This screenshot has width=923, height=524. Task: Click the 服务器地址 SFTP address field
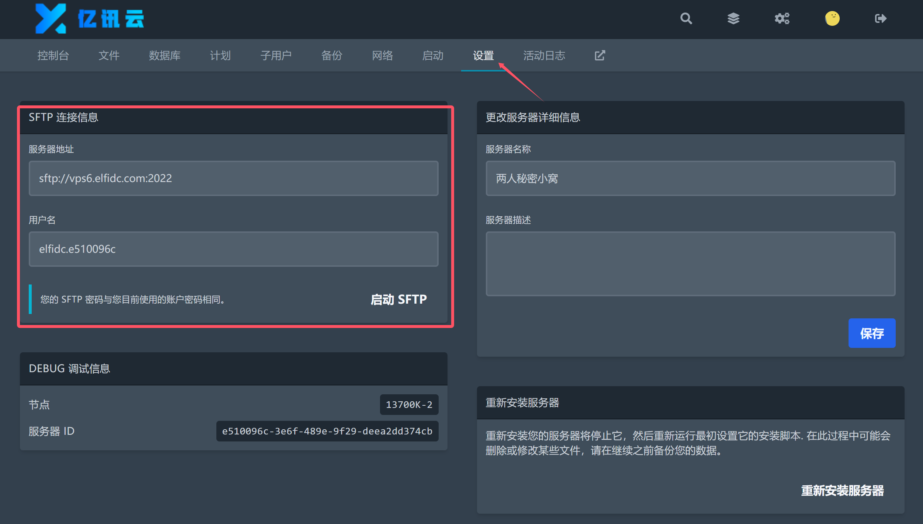coord(234,178)
